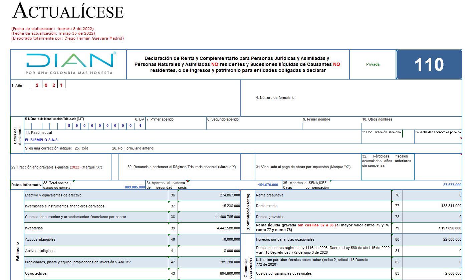Select the investments value 15.238.000
Image resolution: width=465 pixels, height=280 pixels.
(x=209, y=206)
